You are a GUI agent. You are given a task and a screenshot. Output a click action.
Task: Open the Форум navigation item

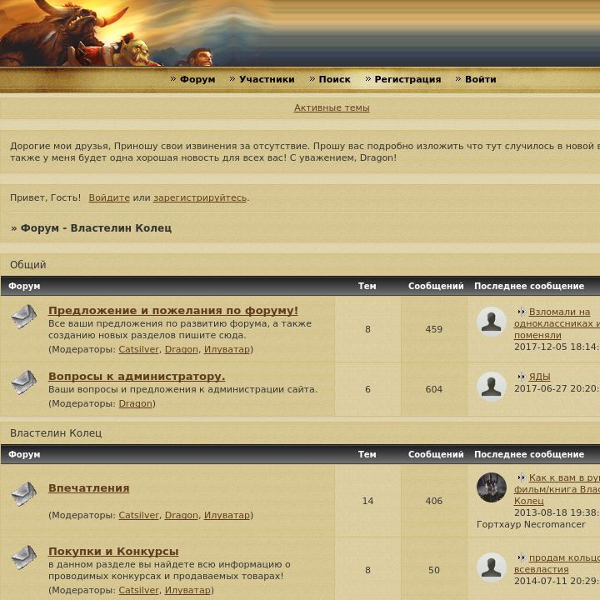coord(197,79)
